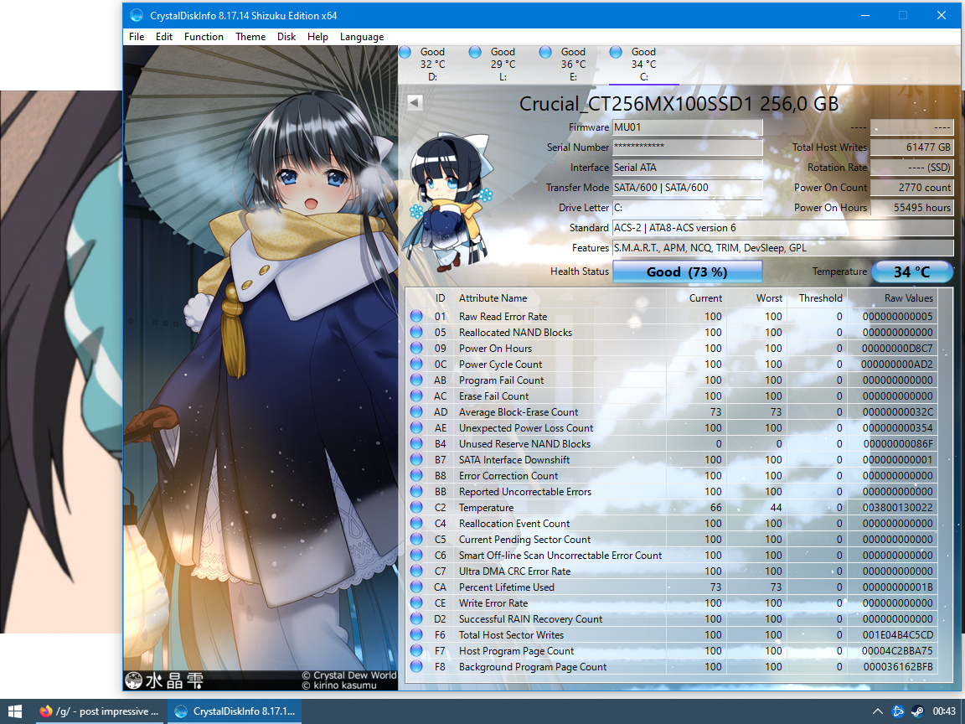
Task: Switch to the Firefox /g/ taskbar window
Action: point(99,711)
